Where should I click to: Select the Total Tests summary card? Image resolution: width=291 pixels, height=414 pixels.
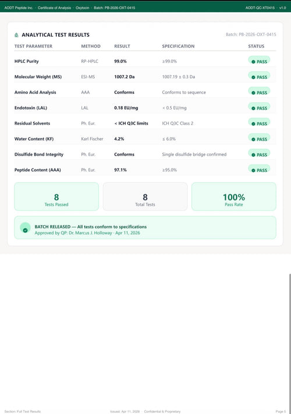pos(145,197)
